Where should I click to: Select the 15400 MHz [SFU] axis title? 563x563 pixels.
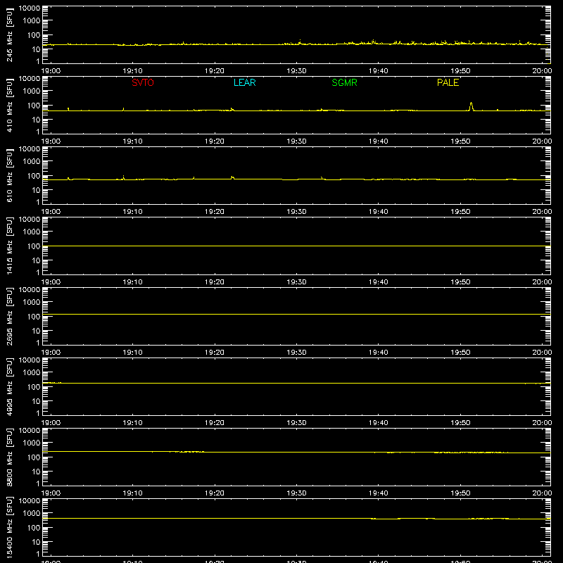coord(9,527)
